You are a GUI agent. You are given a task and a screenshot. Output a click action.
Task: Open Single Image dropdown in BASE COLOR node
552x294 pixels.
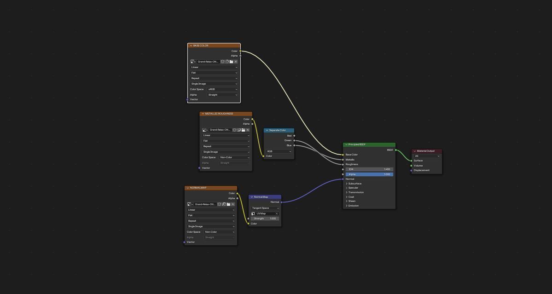point(214,84)
